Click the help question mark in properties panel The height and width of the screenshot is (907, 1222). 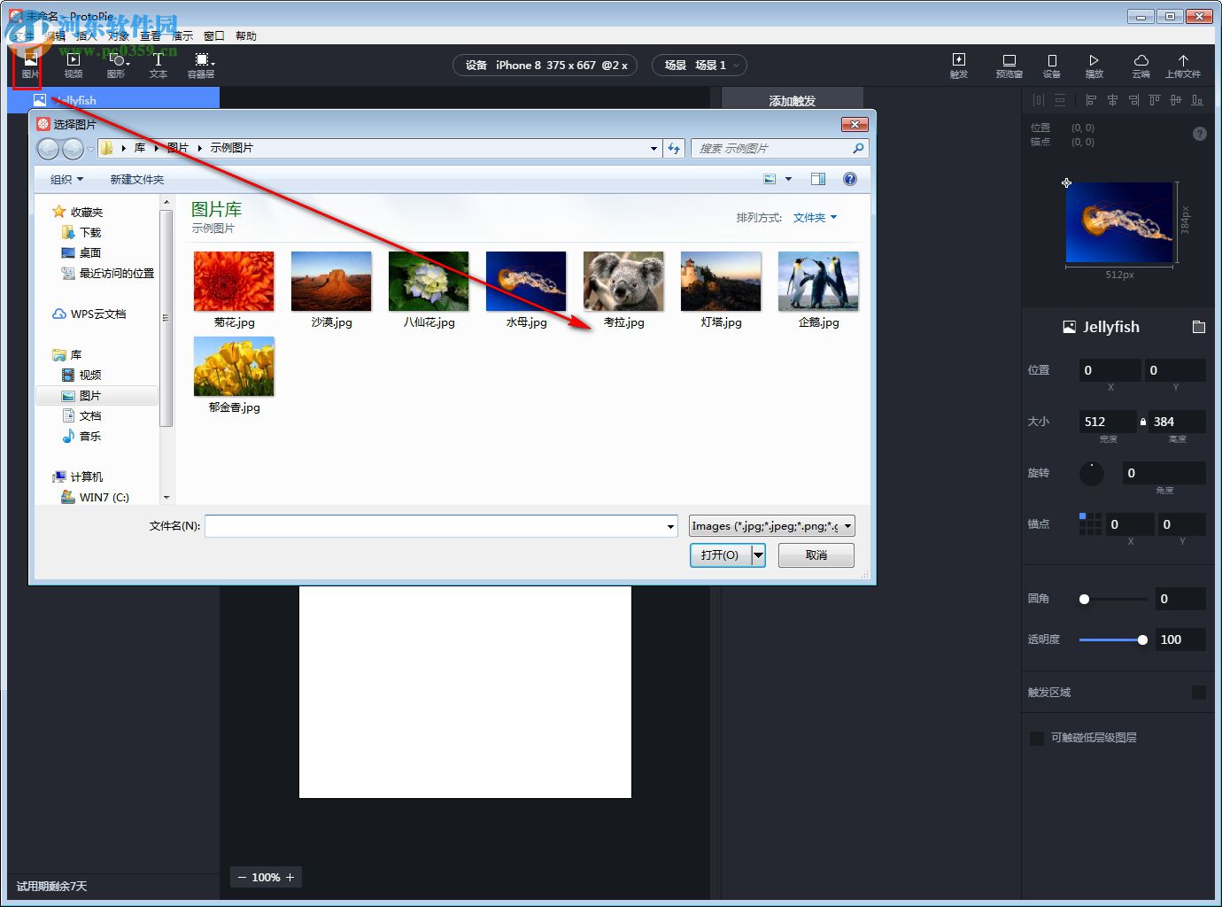pos(1200,134)
